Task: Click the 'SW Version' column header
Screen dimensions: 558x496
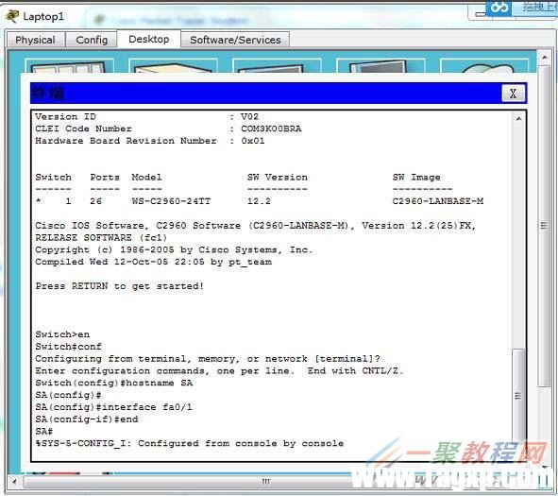Action: [x=278, y=177]
